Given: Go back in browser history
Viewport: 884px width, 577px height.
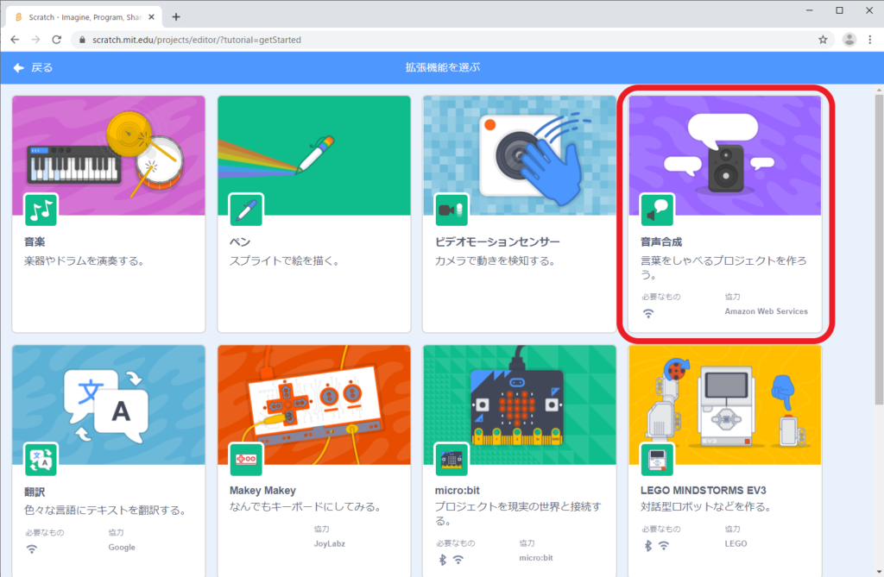Looking at the screenshot, I should (16, 40).
